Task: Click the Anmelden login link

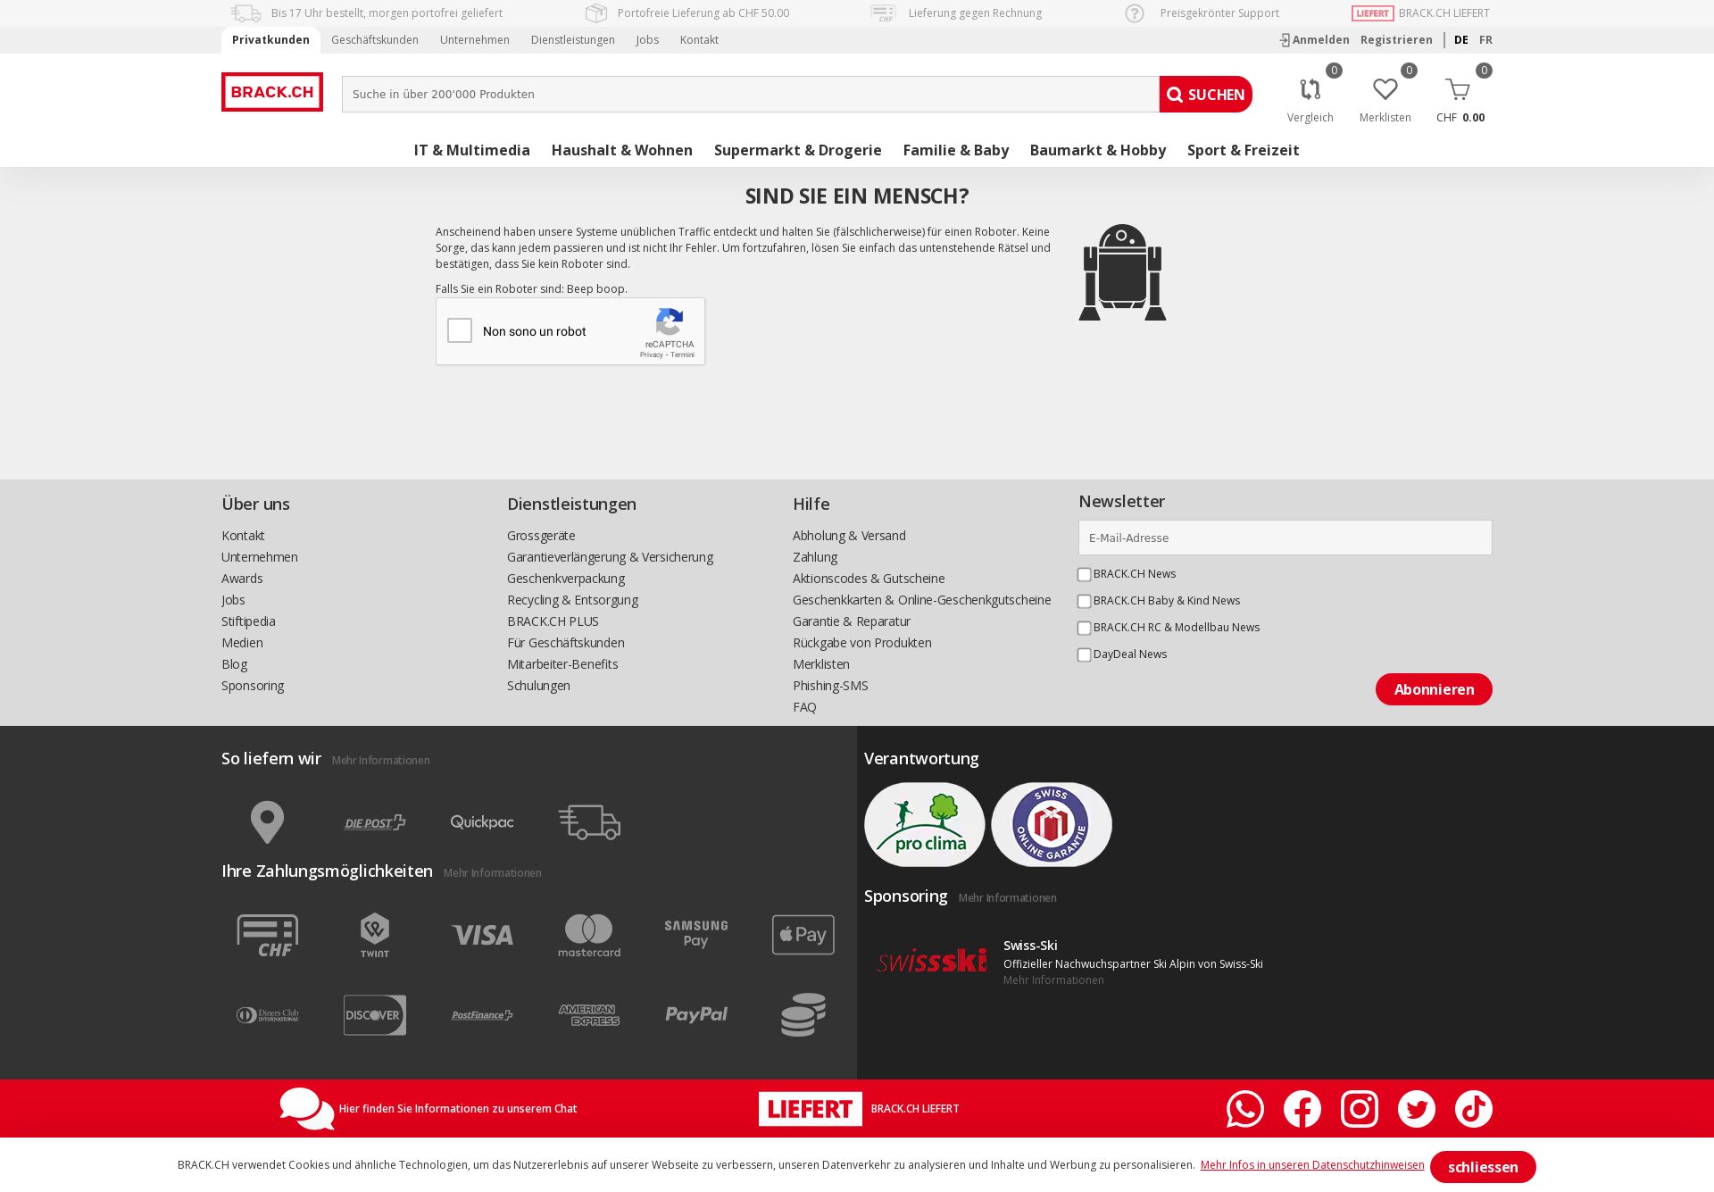Action: (x=1314, y=40)
